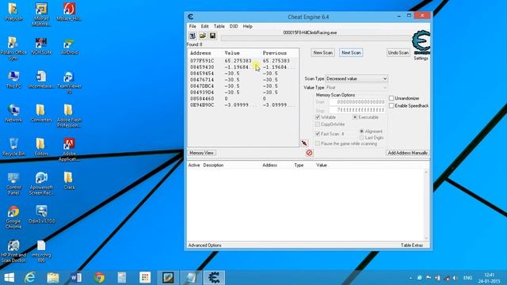Click the memory scan Start address field
Screen dimensions: 507x285
357,102
